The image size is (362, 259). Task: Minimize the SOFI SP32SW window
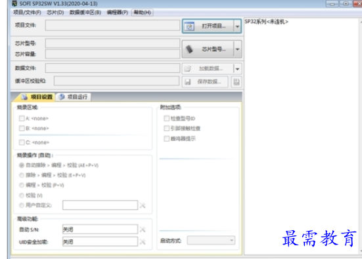pos(332,4)
